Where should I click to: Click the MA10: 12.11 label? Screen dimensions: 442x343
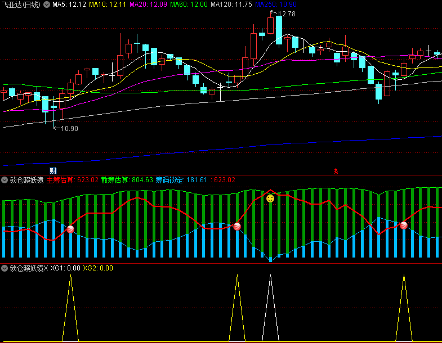(108, 4)
